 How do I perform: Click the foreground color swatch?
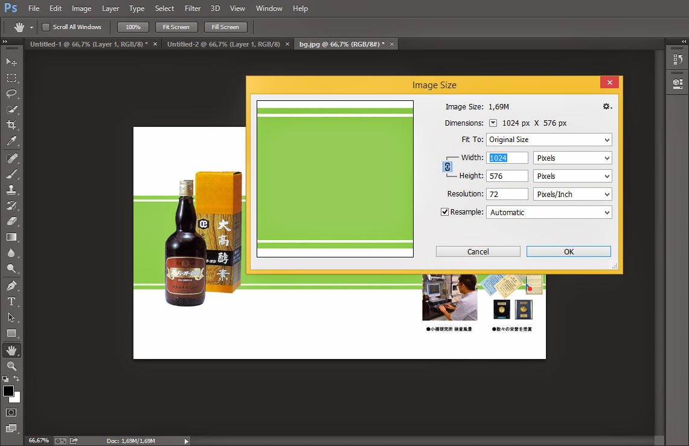click(8, 391)
